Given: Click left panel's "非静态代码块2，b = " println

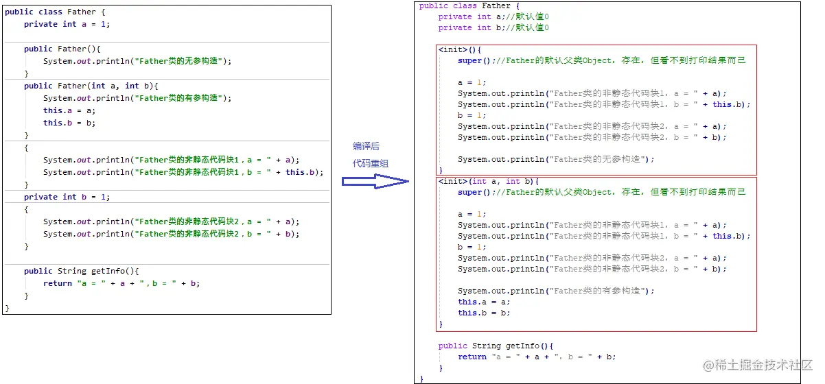Looking at the screenshot, I should pos(172,234).
